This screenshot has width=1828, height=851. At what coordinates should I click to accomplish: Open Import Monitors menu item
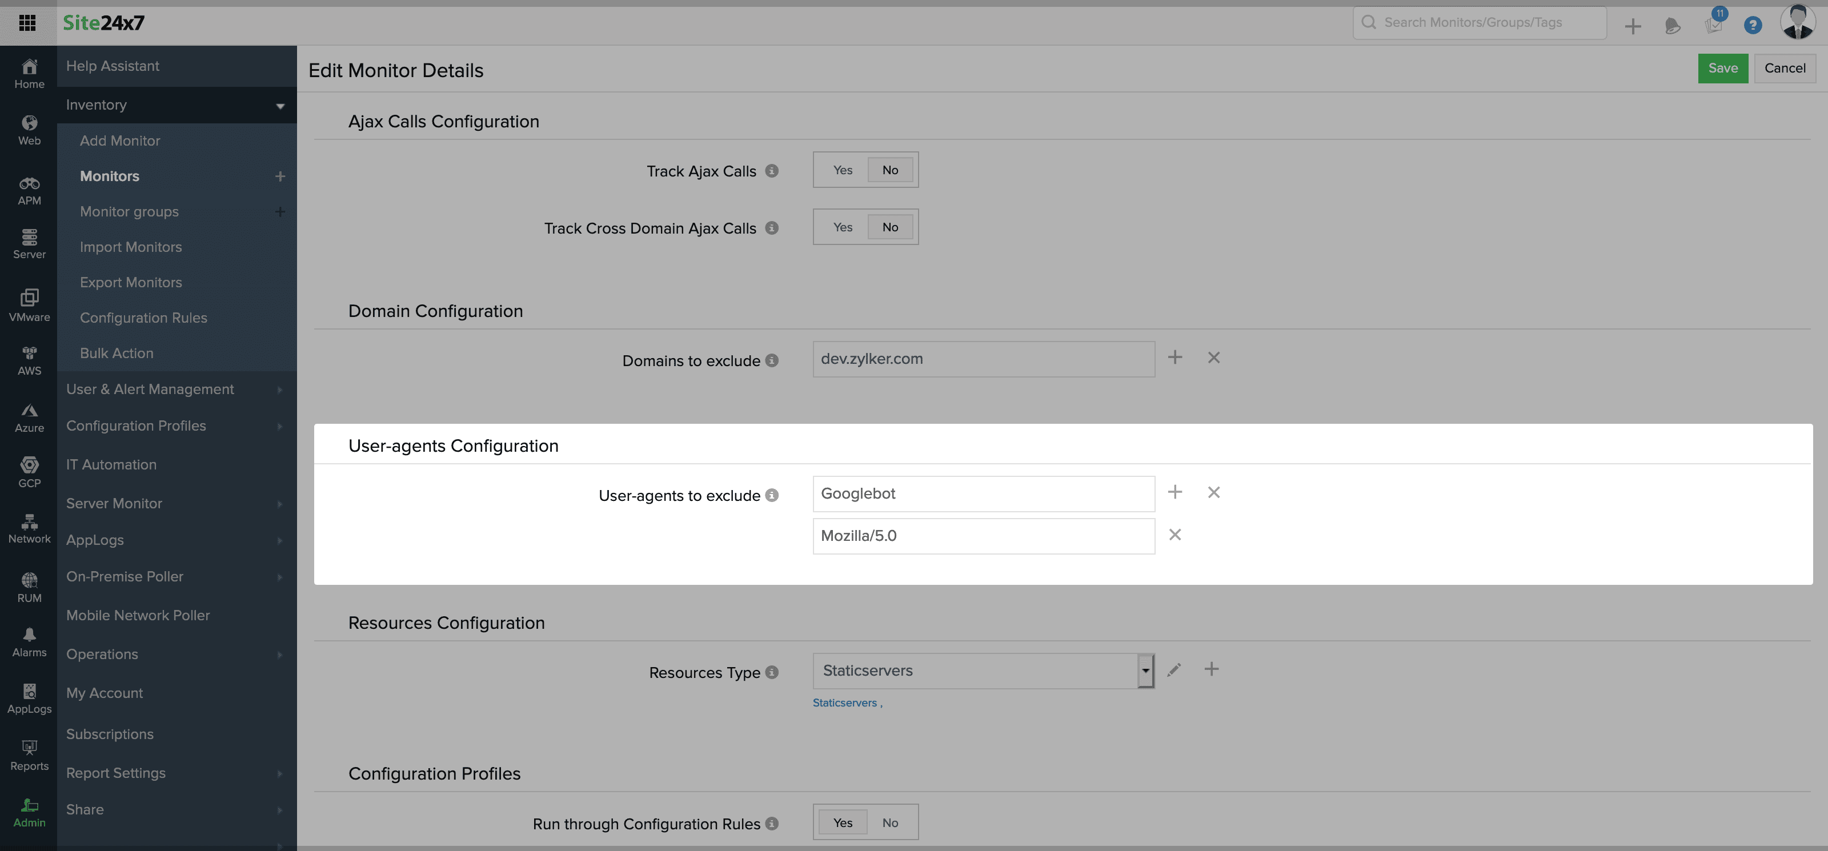click(x=131, y=246)
